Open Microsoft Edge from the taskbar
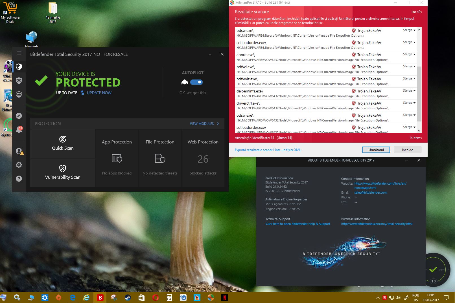 pyautogui.click(x=73, y=298)
